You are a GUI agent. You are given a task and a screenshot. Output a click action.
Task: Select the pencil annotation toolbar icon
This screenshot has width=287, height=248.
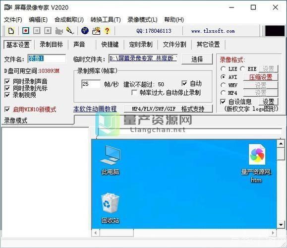(x=70, y=31)
